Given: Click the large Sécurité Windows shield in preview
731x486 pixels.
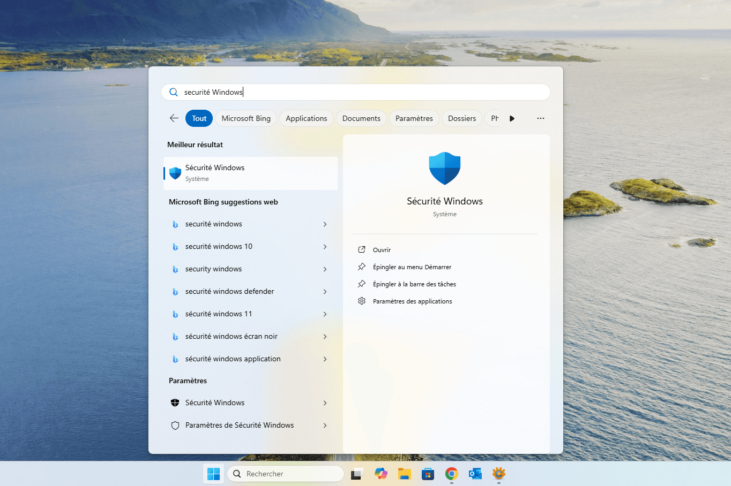Looking at the screenshot, I should pyautogui.click(x=445, y=168).
